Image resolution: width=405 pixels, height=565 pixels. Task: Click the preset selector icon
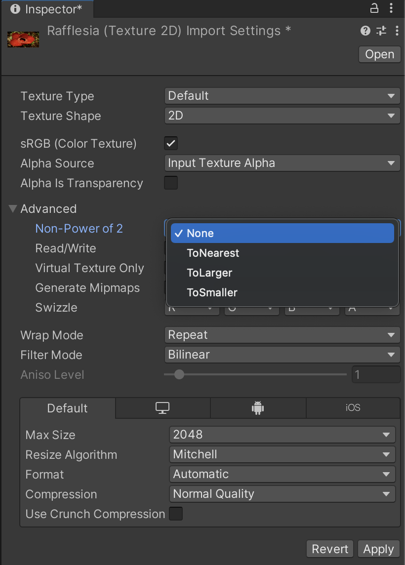pyautogui.click(x=381, y=31)
